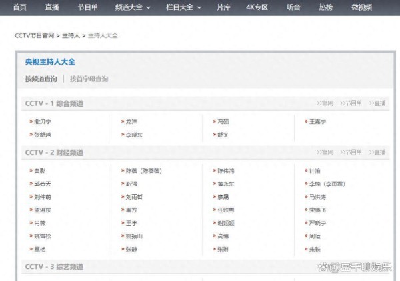
Task: Open host 王宇's page
Action: tap(131, 223)
